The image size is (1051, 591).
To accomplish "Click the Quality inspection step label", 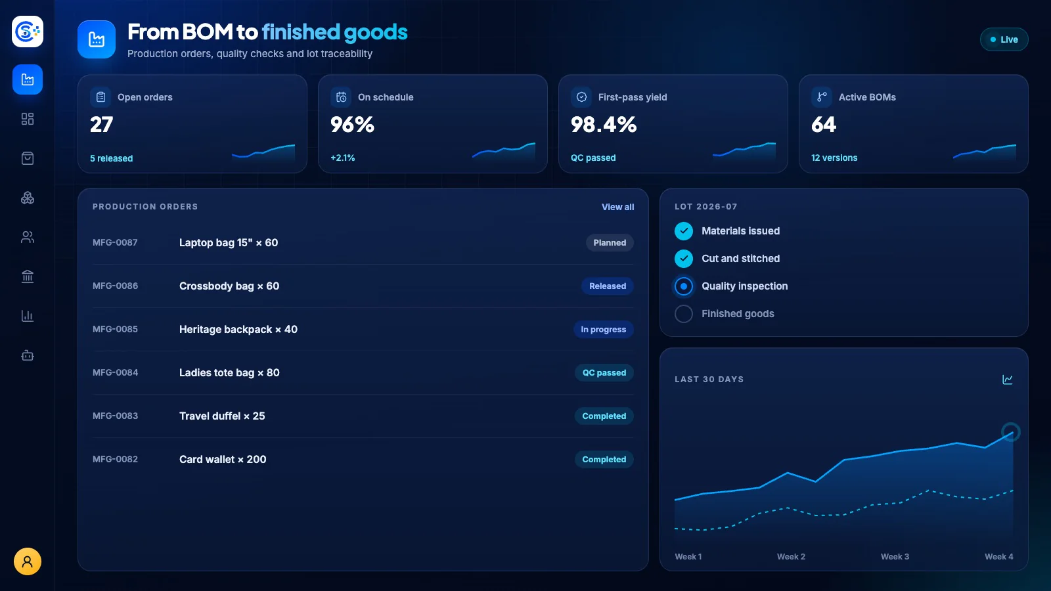I will point(744,286).
